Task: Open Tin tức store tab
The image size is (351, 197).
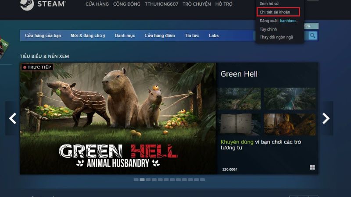Action: point(192,35)
